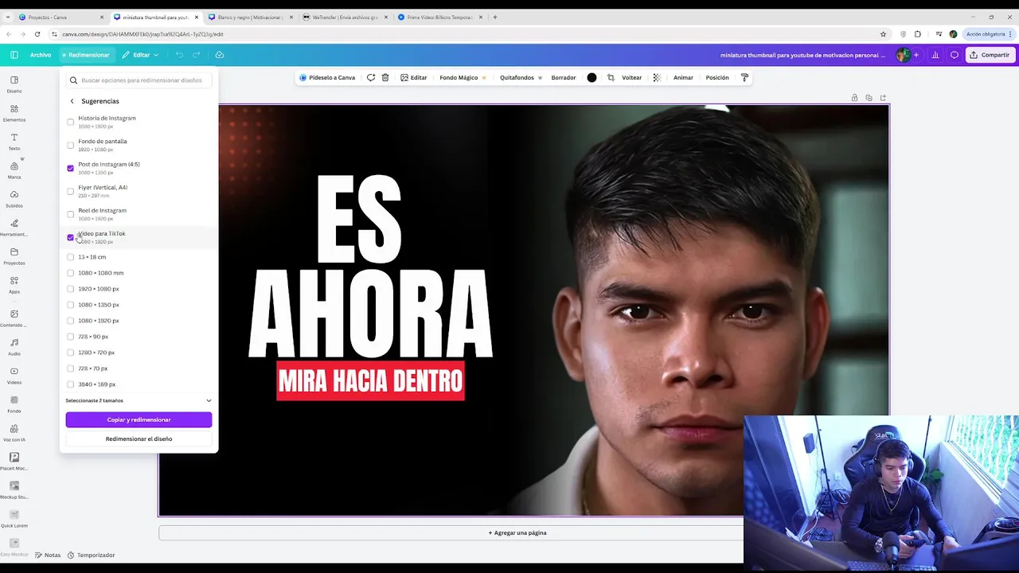Click the Quitafondos tool
This screenshot has width=1019, height=573.
521,77
